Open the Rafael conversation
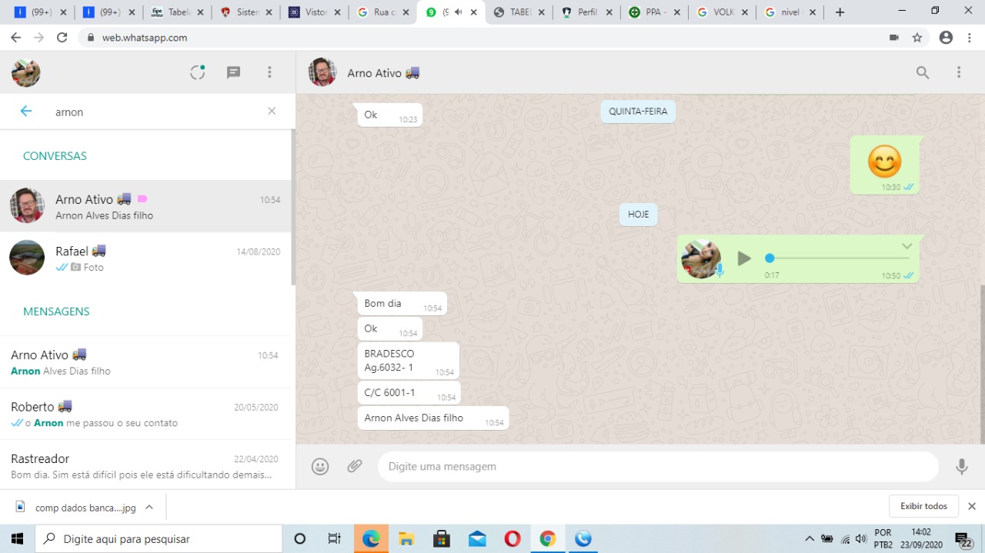The height and width of the screenshot is (553, 985). (x=146, y=258)
